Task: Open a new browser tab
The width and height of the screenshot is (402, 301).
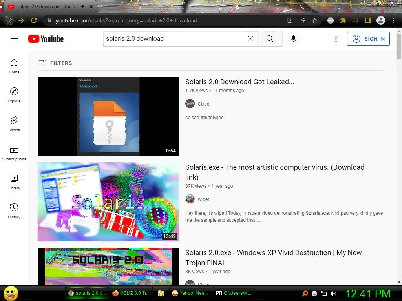Action: 106,7
